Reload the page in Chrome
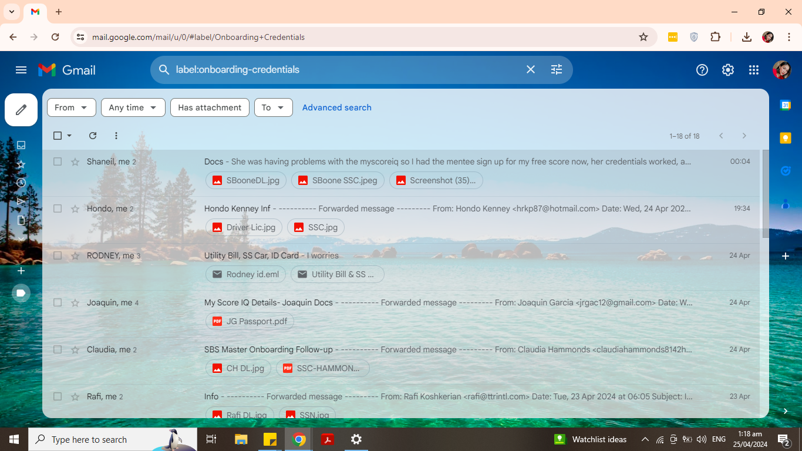This screenshot has height=451, width=802. pyautogui.click(x=55, y=37)
